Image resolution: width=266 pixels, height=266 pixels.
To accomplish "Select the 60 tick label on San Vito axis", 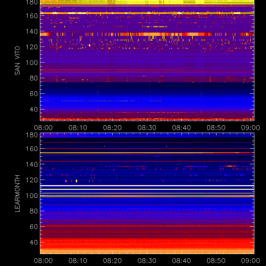I will click(34, 94).
